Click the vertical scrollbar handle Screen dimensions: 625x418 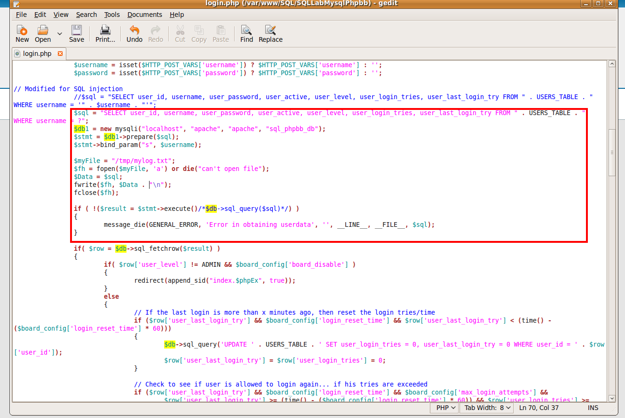[x=611, y=153]
